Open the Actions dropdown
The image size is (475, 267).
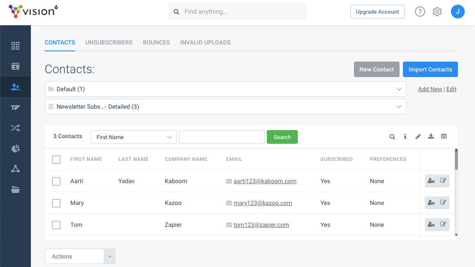pos(80,256)
